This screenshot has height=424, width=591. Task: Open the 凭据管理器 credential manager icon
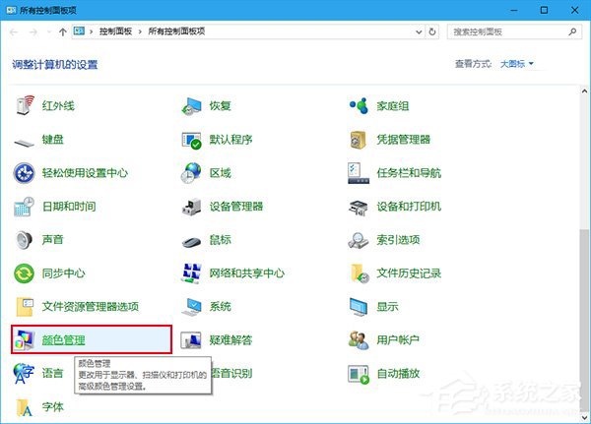[359, 140]
